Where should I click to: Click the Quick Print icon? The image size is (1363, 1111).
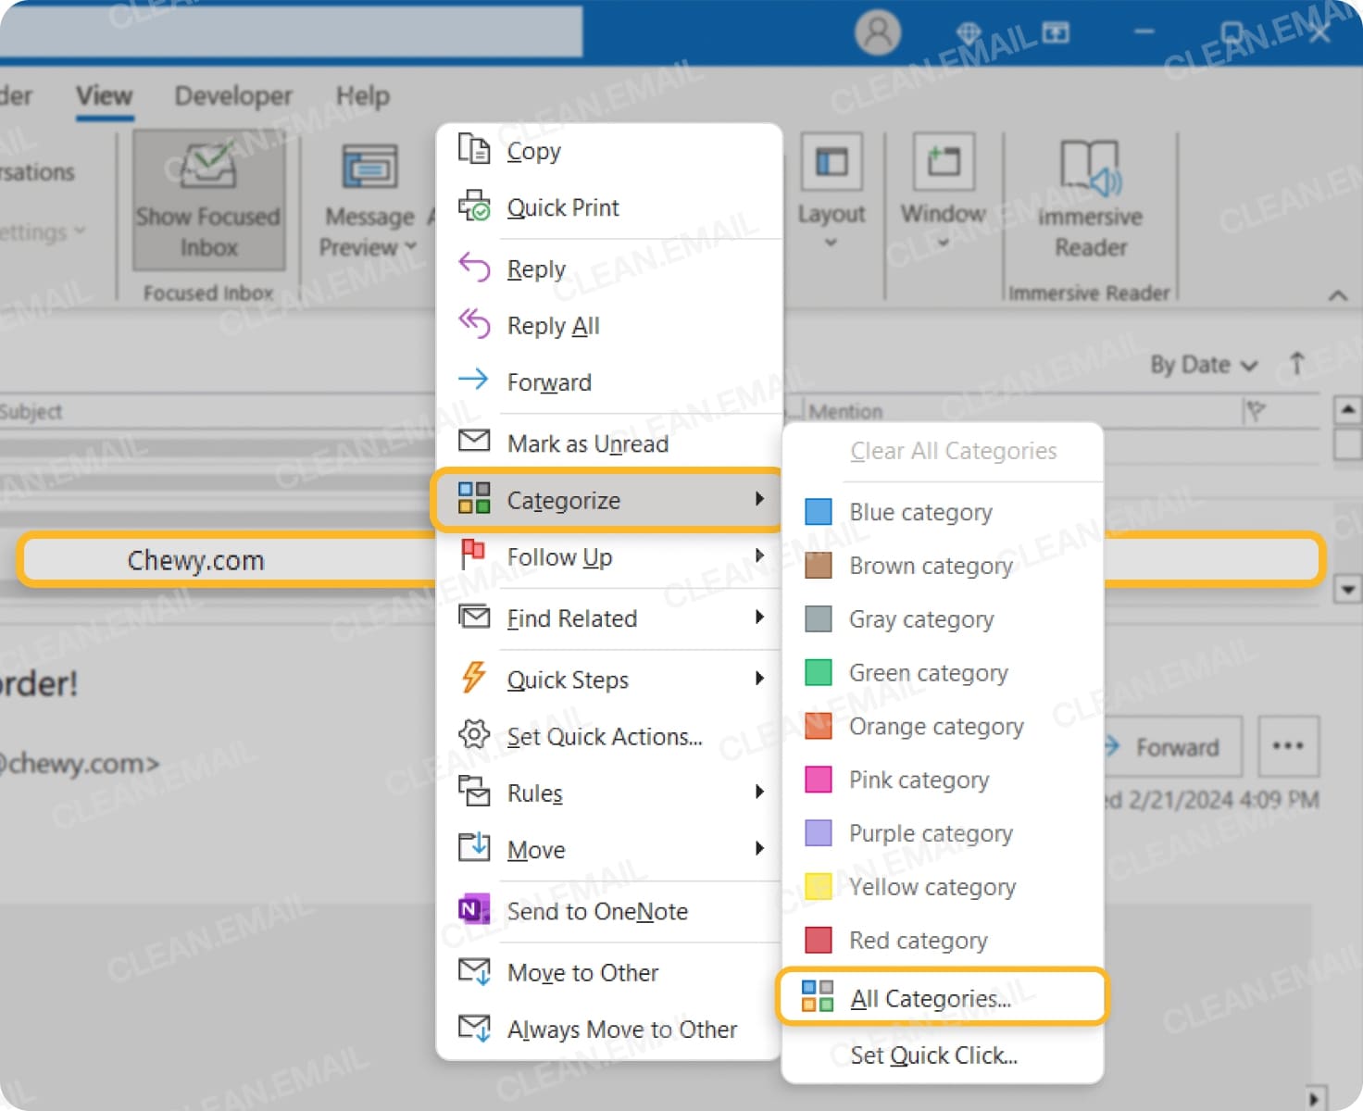pyautogui.click(x=474, y=206)
